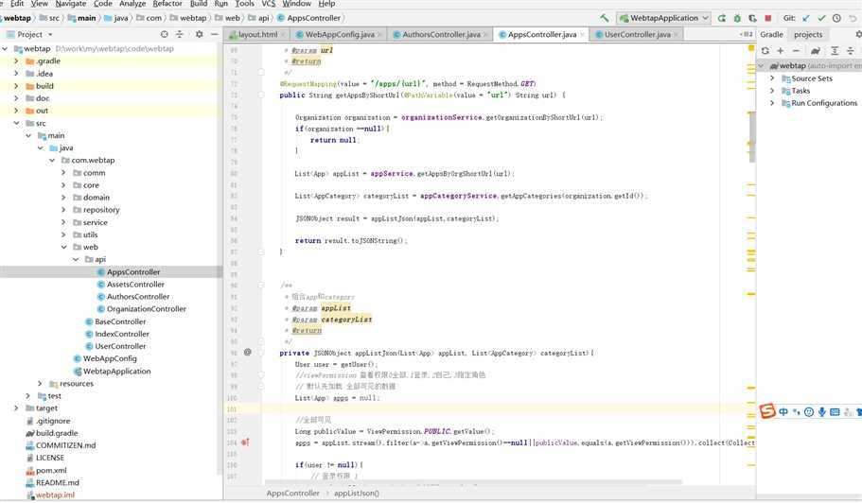
Task: Open the WebtapApplication run configuration dropdown
Action: pos(663,18)
